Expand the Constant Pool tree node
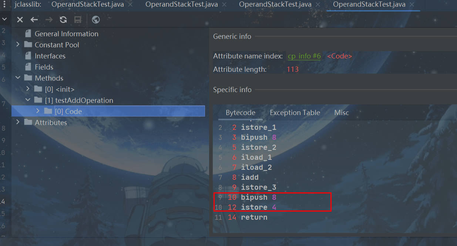The height and width of the screenshot is (246, 457). [x=18, y=45]
